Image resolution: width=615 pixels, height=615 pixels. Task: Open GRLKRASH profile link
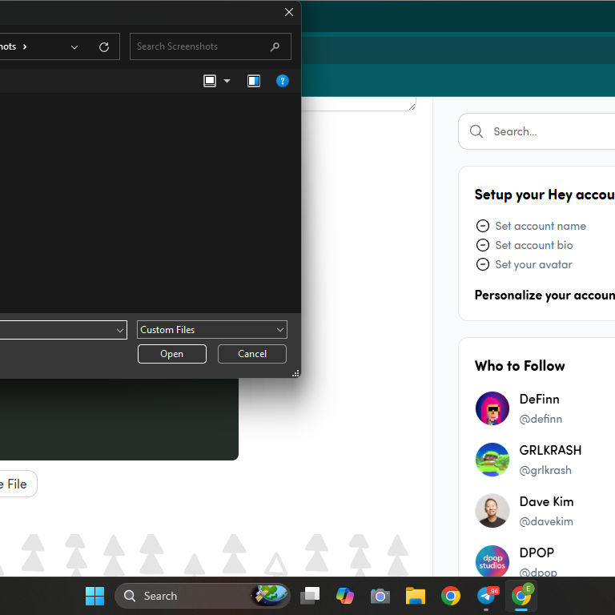click(550, 450)
